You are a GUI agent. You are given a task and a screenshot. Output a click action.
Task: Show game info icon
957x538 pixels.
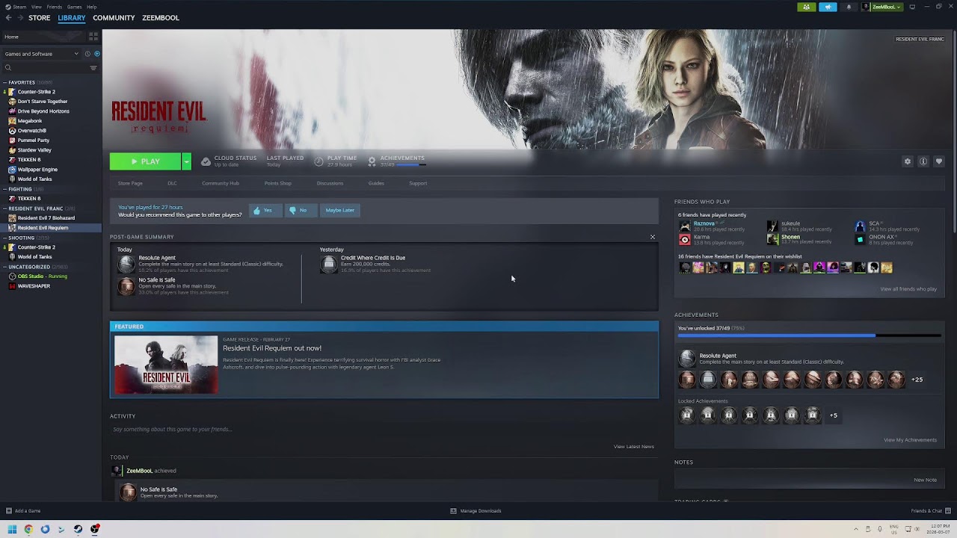click(923, 161)
